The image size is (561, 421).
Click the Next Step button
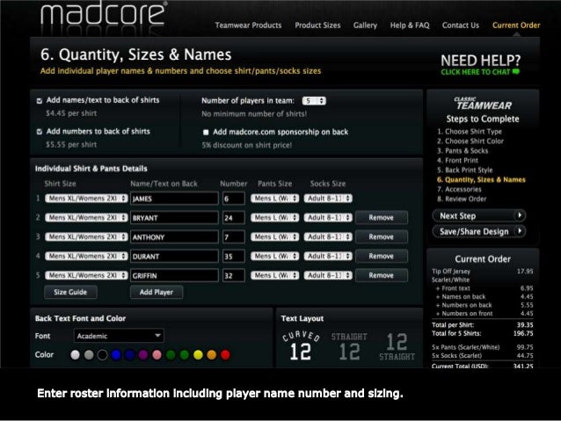click(479, 215)
